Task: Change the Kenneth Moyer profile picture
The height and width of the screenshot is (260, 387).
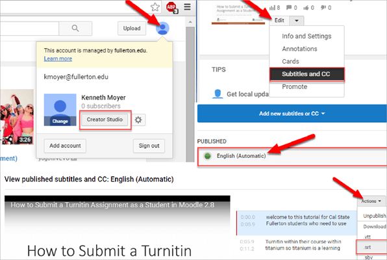Action: coord(60,121)
